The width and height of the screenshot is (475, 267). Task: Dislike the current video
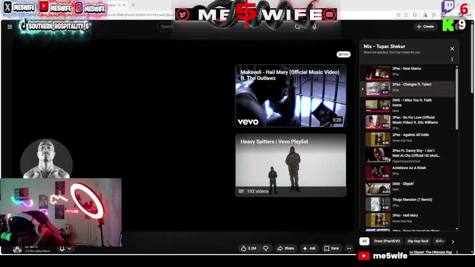(x=266, y=248)
